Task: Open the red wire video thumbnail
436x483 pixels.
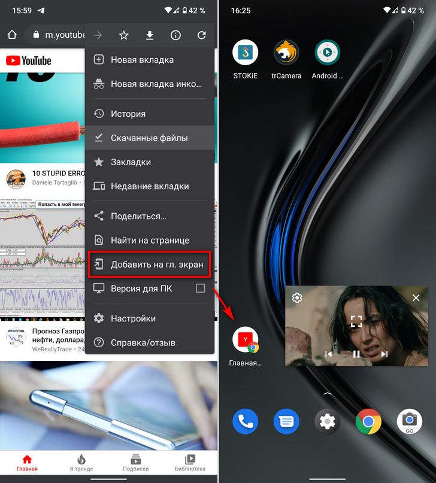Action: click(43, 118)
